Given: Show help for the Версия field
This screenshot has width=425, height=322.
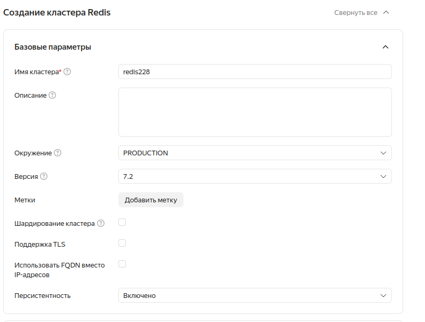Looking at the screenshot, I should (x=44, y=176).
